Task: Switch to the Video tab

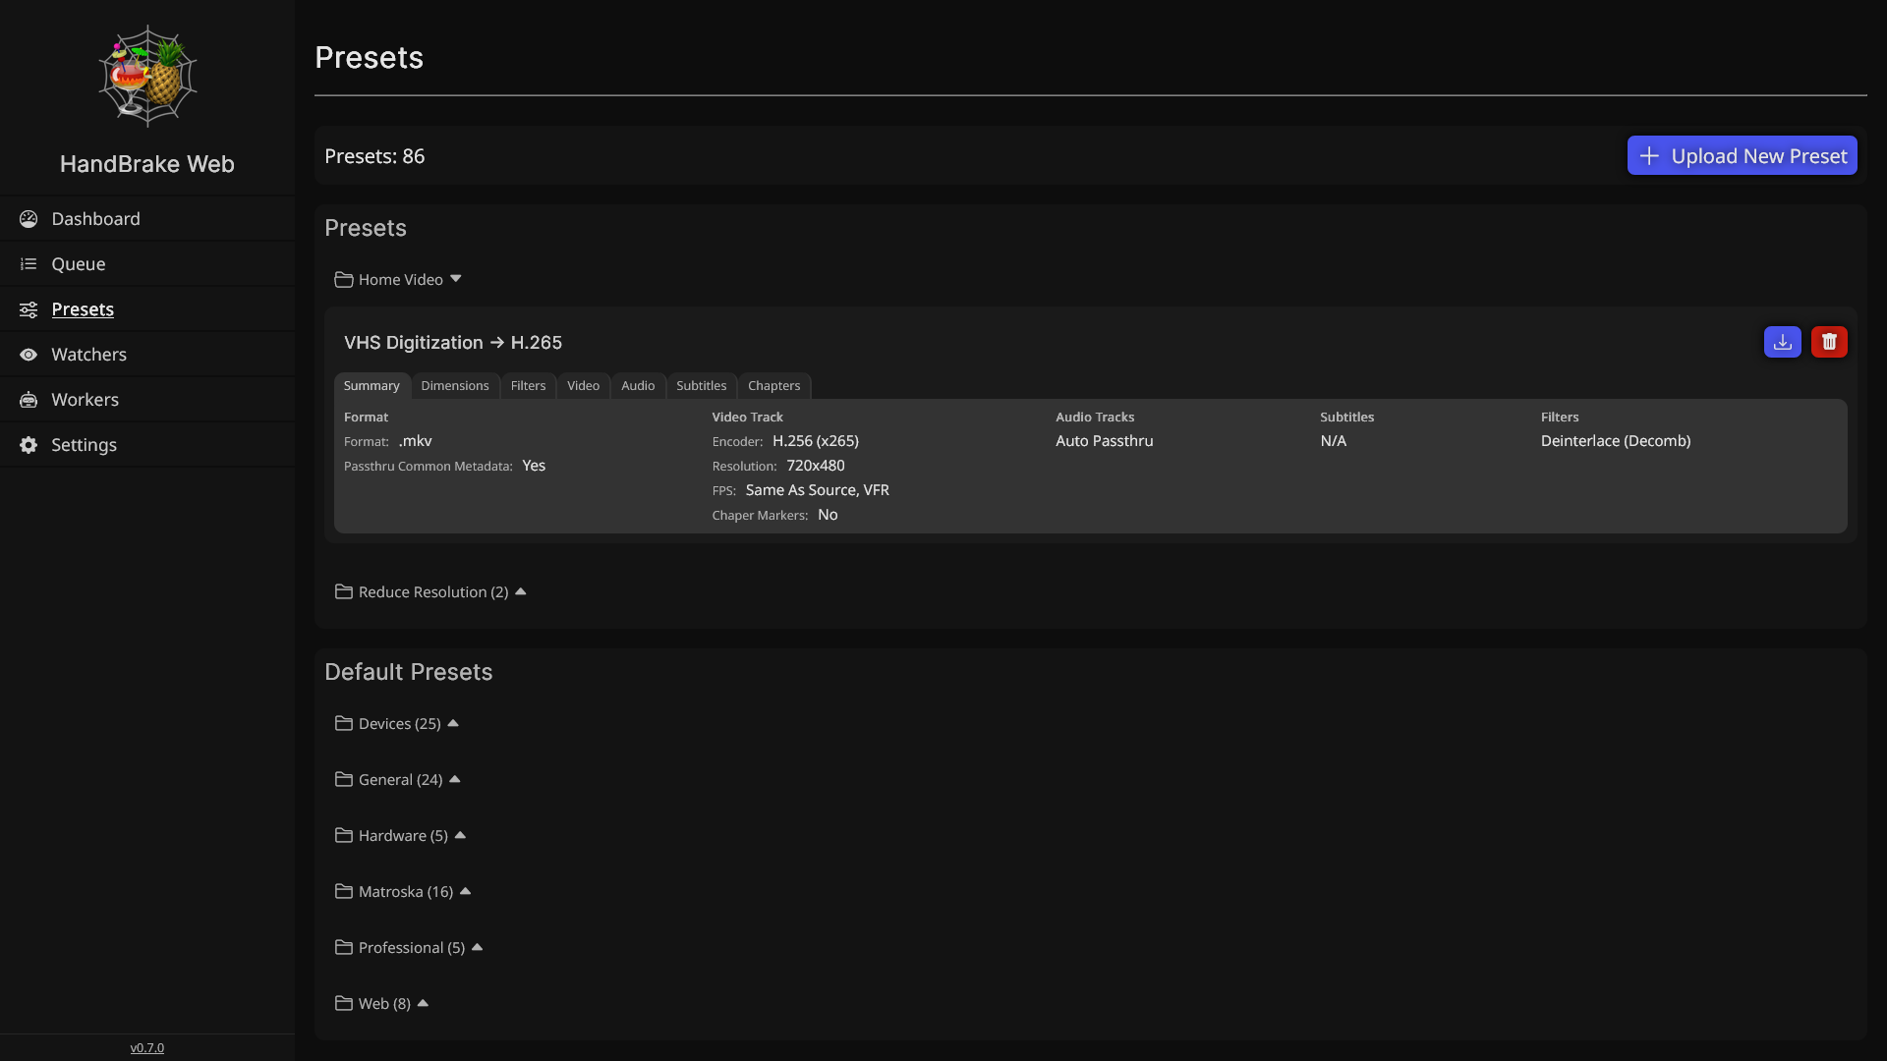Action: point(583,386)
